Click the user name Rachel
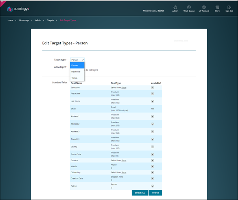The width and height of the screenshot is (238, 200). tap(160, 11)
